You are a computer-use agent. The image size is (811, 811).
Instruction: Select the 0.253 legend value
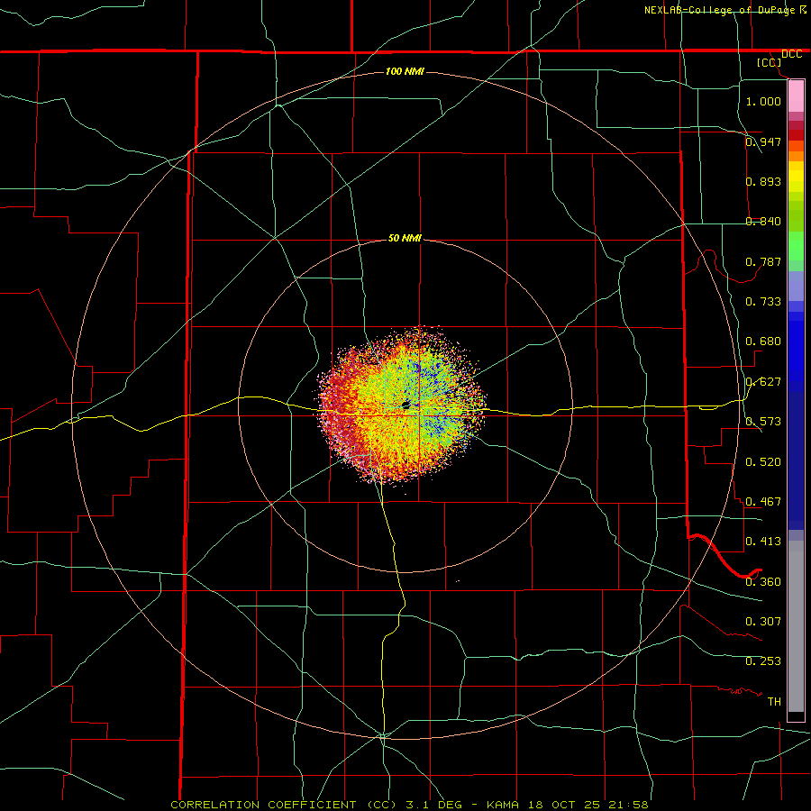pyautogui.click(x=763, y=661)
